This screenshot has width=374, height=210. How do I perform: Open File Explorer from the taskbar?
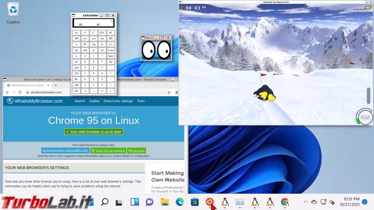pos(164,202)
